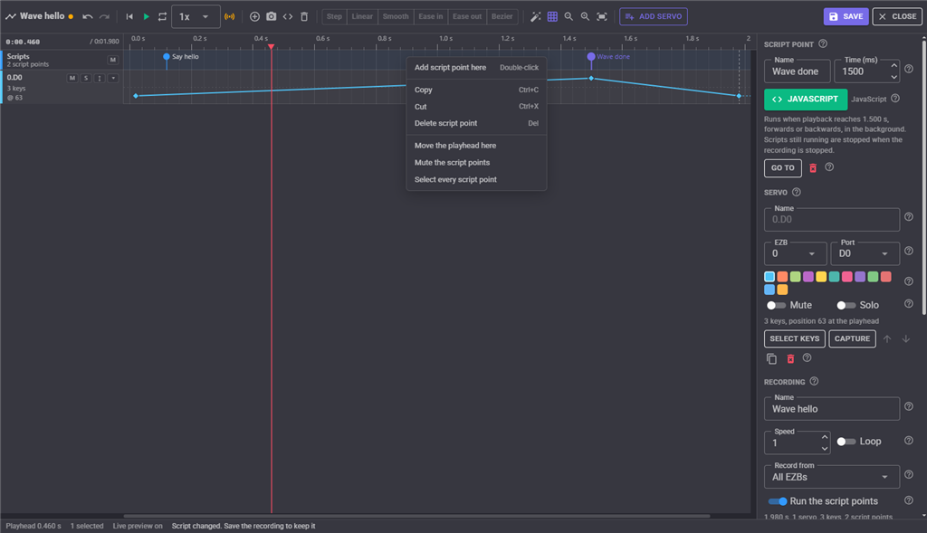Enable the recording Loop switch
Viewport: 927px width, 533px height.
(846, 442)
